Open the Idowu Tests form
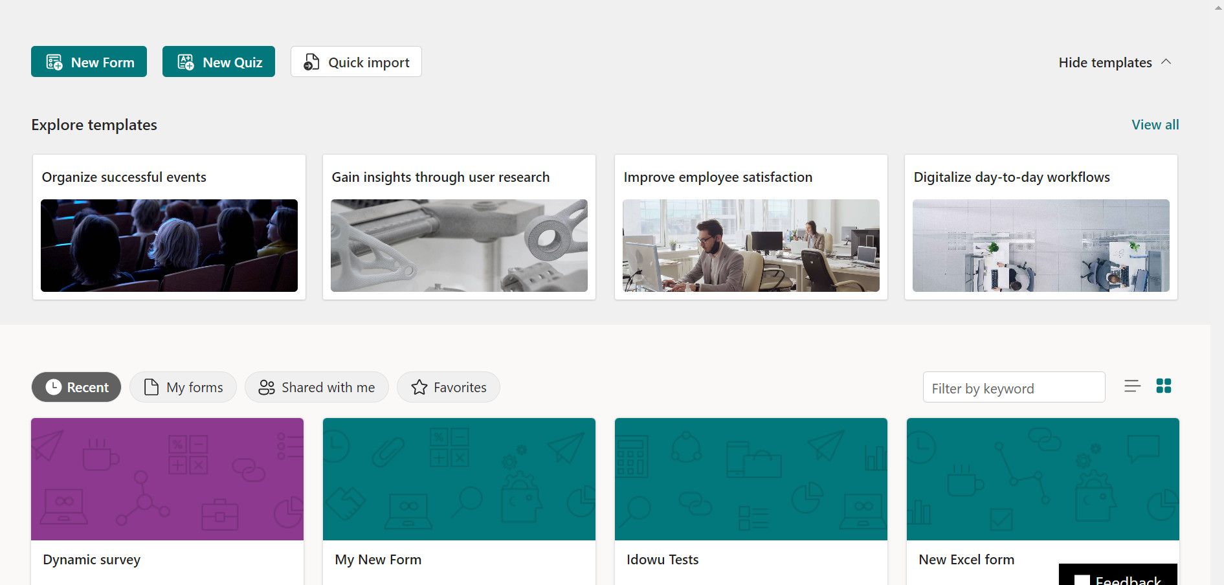 click(750, 479)
